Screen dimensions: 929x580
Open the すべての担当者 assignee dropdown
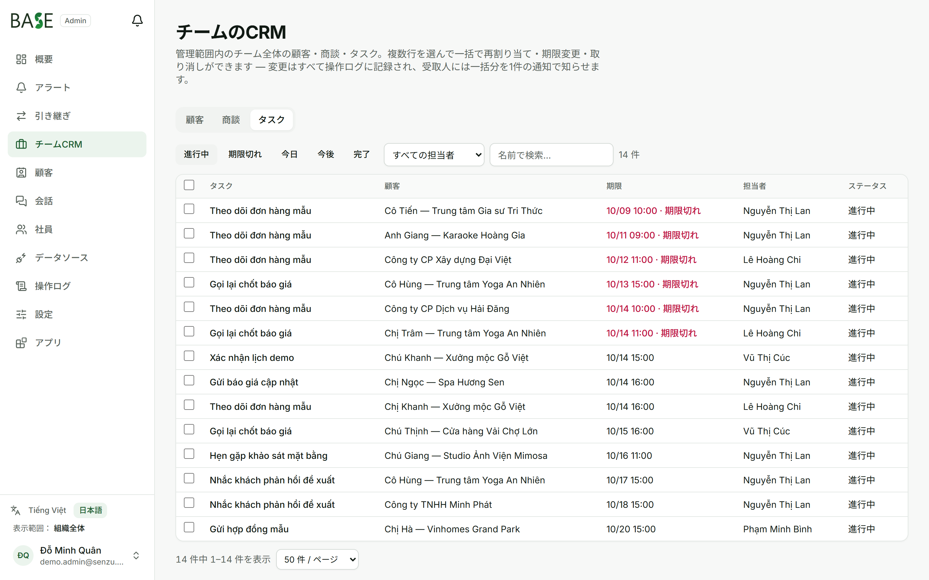(434, 155)
